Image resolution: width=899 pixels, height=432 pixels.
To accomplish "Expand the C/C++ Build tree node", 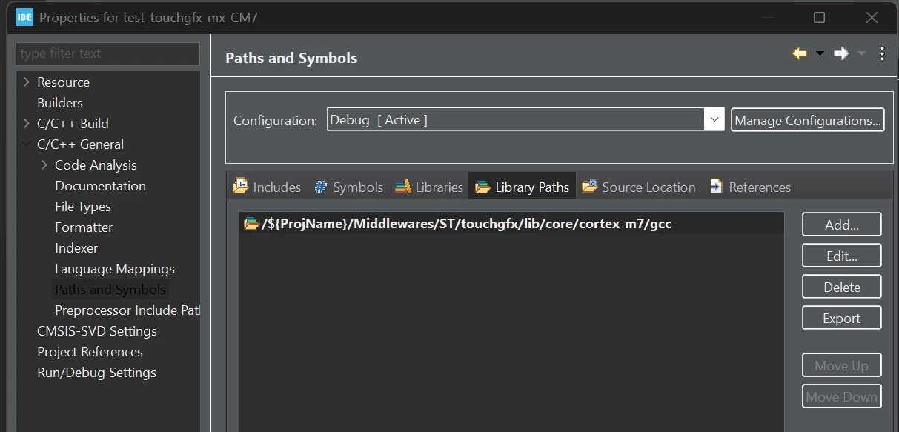I will click(27, 123).
